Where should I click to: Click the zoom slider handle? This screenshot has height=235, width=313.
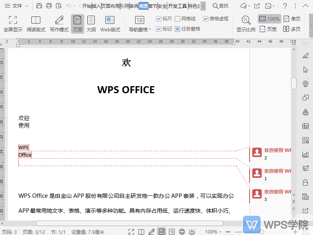262,232
